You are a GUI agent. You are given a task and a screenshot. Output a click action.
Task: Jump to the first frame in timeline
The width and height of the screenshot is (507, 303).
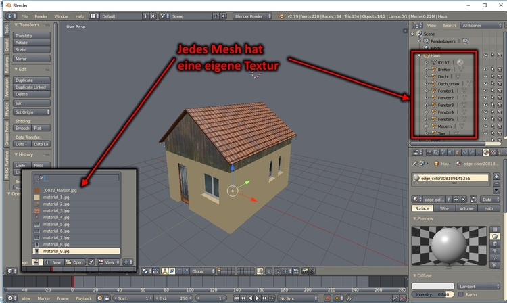[237, 298]
